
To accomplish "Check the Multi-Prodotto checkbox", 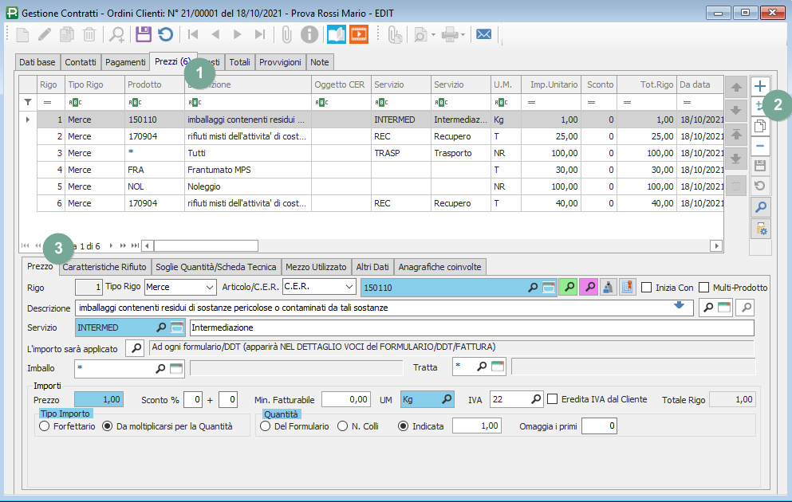I will [x=704, y=288].
